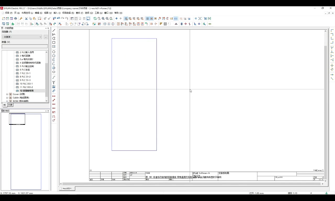Toggle grid size D button
The height and width of the screenshot is (201, 335).
pos(138,19)
